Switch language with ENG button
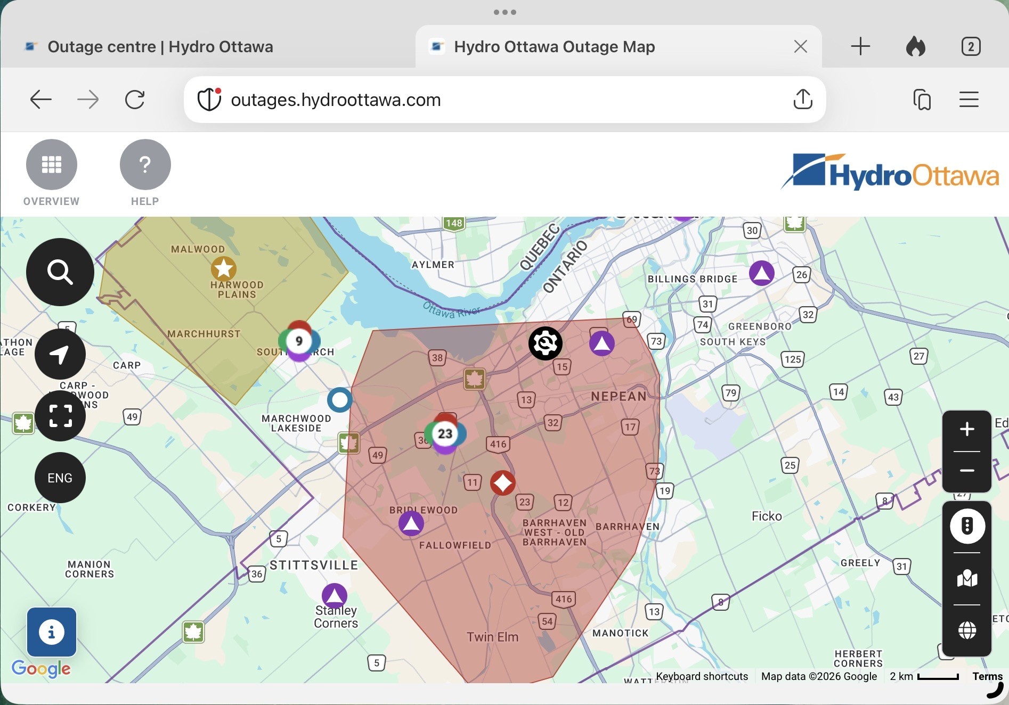This screenshot has height=705, width=1009. 60,478
